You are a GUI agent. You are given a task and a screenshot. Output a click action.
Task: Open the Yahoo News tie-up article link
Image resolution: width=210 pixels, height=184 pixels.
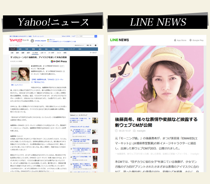click(x=80, y=119)
